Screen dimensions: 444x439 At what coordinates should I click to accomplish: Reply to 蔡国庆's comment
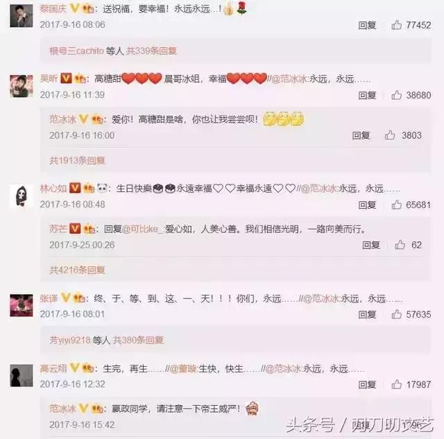(367, 26)
